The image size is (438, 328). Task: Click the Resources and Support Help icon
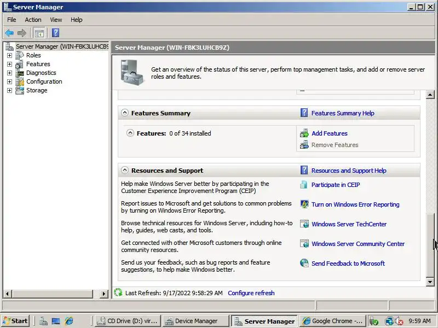(x=304, y=171)
